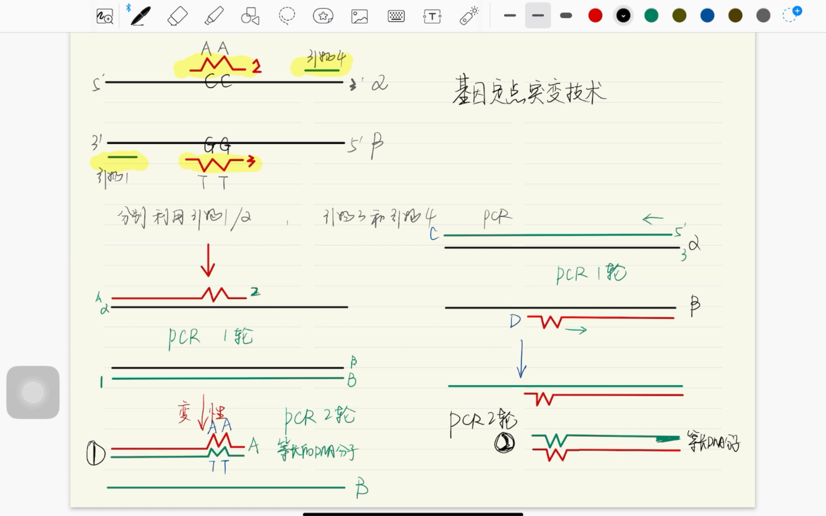
Task: Select the Shapes tool
Action: 250,16
